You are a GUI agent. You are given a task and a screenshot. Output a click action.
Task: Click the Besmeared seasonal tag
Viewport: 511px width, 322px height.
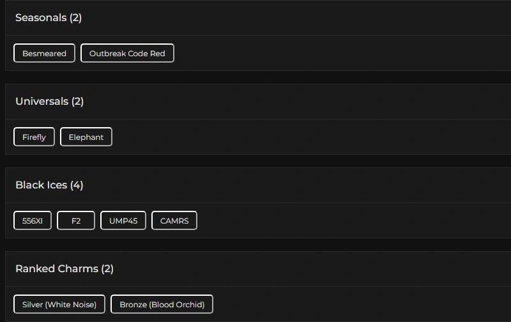tap(44, 53)
